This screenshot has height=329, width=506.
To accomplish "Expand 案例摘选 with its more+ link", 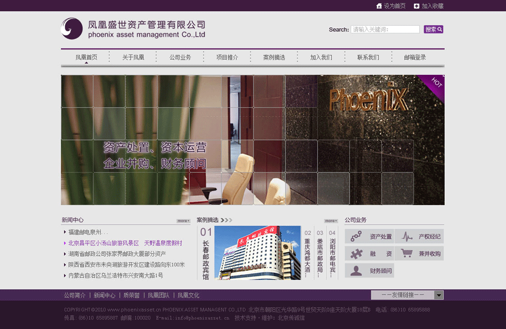I will point(330,220).
